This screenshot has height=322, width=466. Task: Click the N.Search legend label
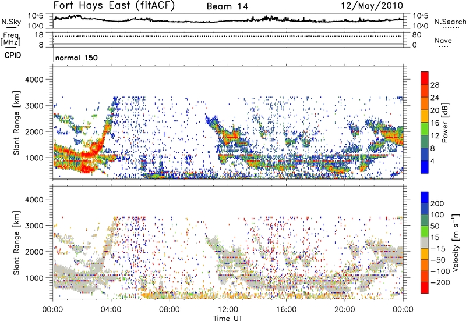tap(450, 22)
